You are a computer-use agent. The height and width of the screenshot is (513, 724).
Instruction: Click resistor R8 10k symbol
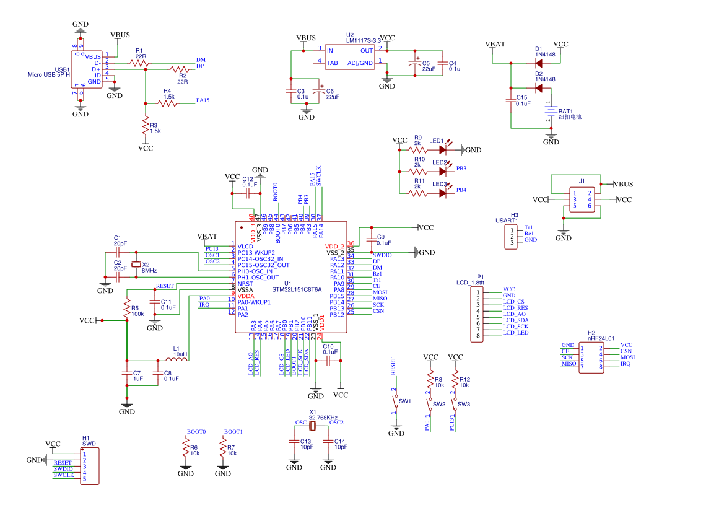pos(430,380)
